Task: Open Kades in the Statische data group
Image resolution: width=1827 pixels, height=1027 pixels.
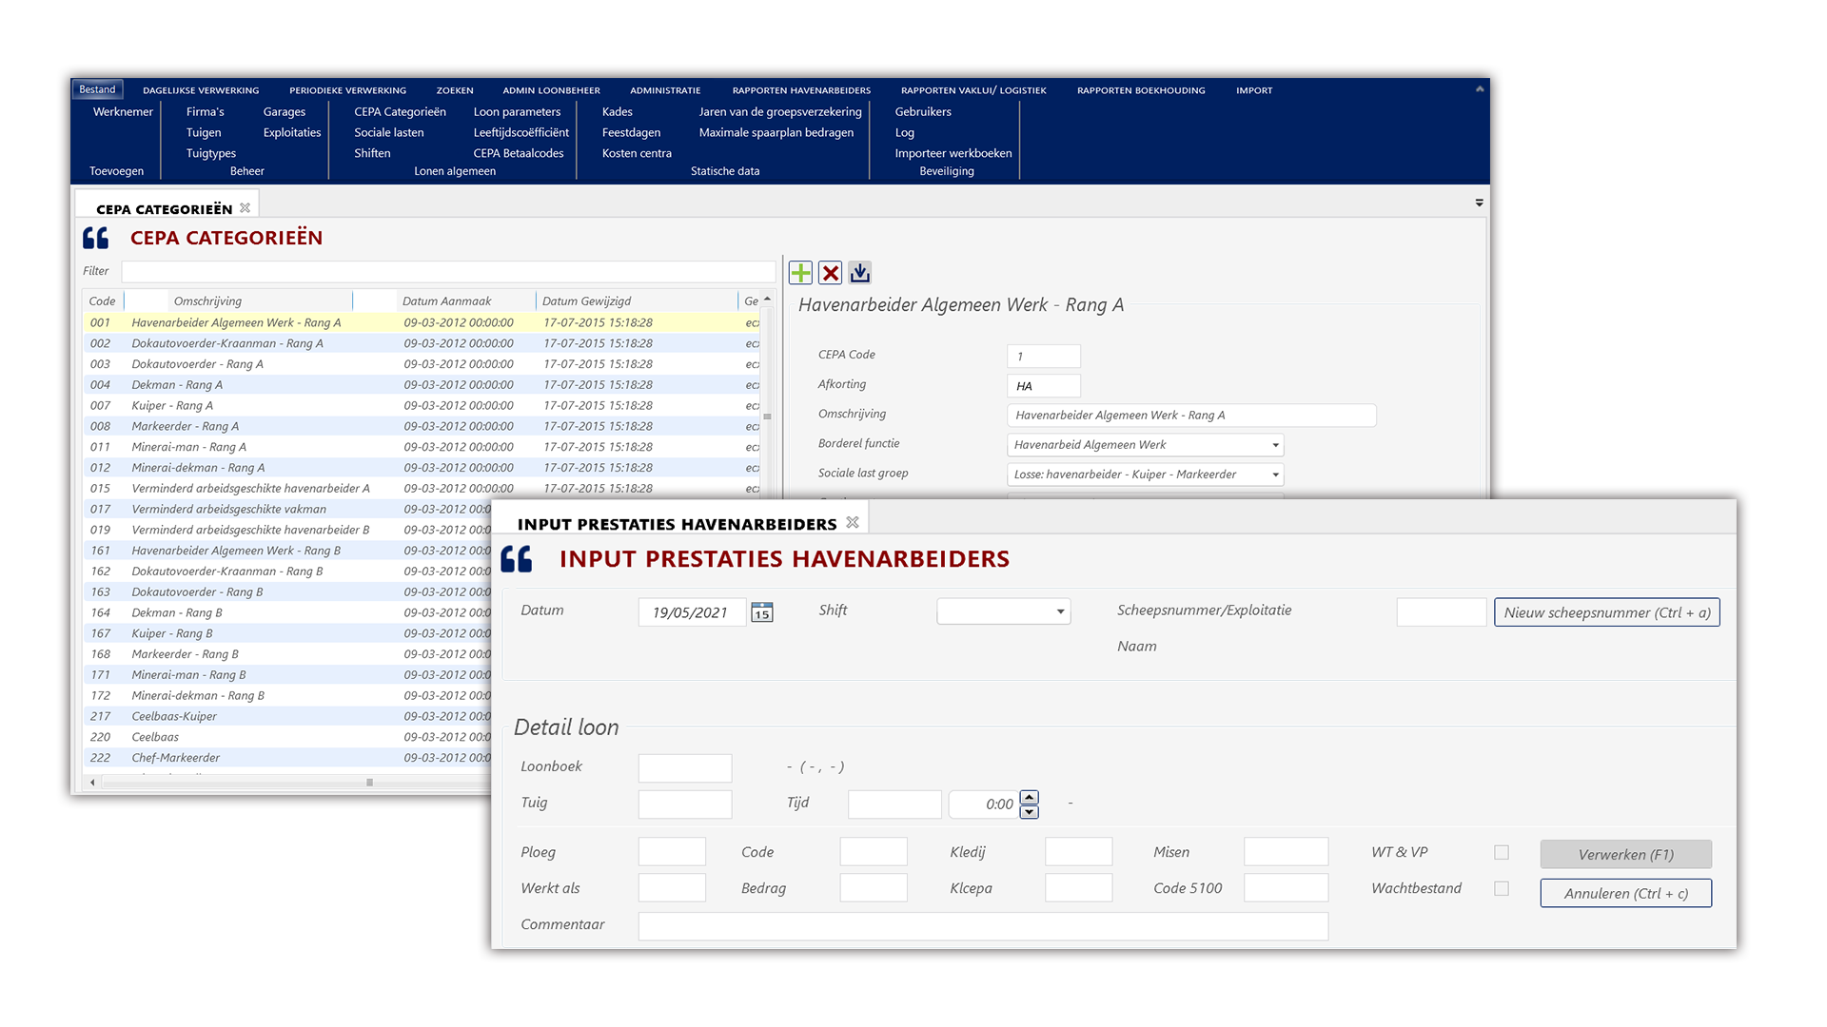Action: (617, 111)
